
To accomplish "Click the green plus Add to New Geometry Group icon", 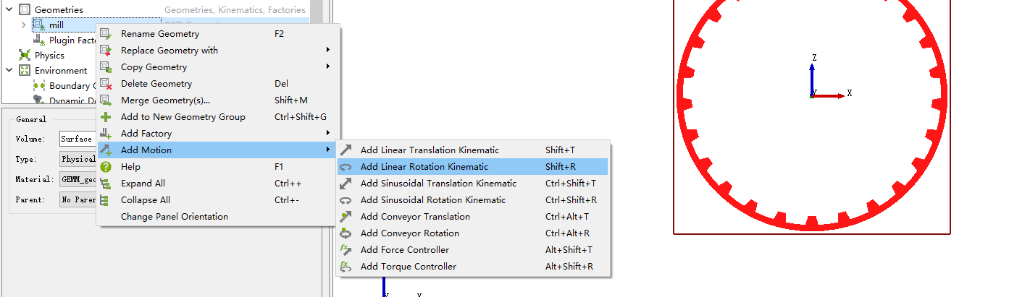I will pyautogui.click(x=106, y=117).
